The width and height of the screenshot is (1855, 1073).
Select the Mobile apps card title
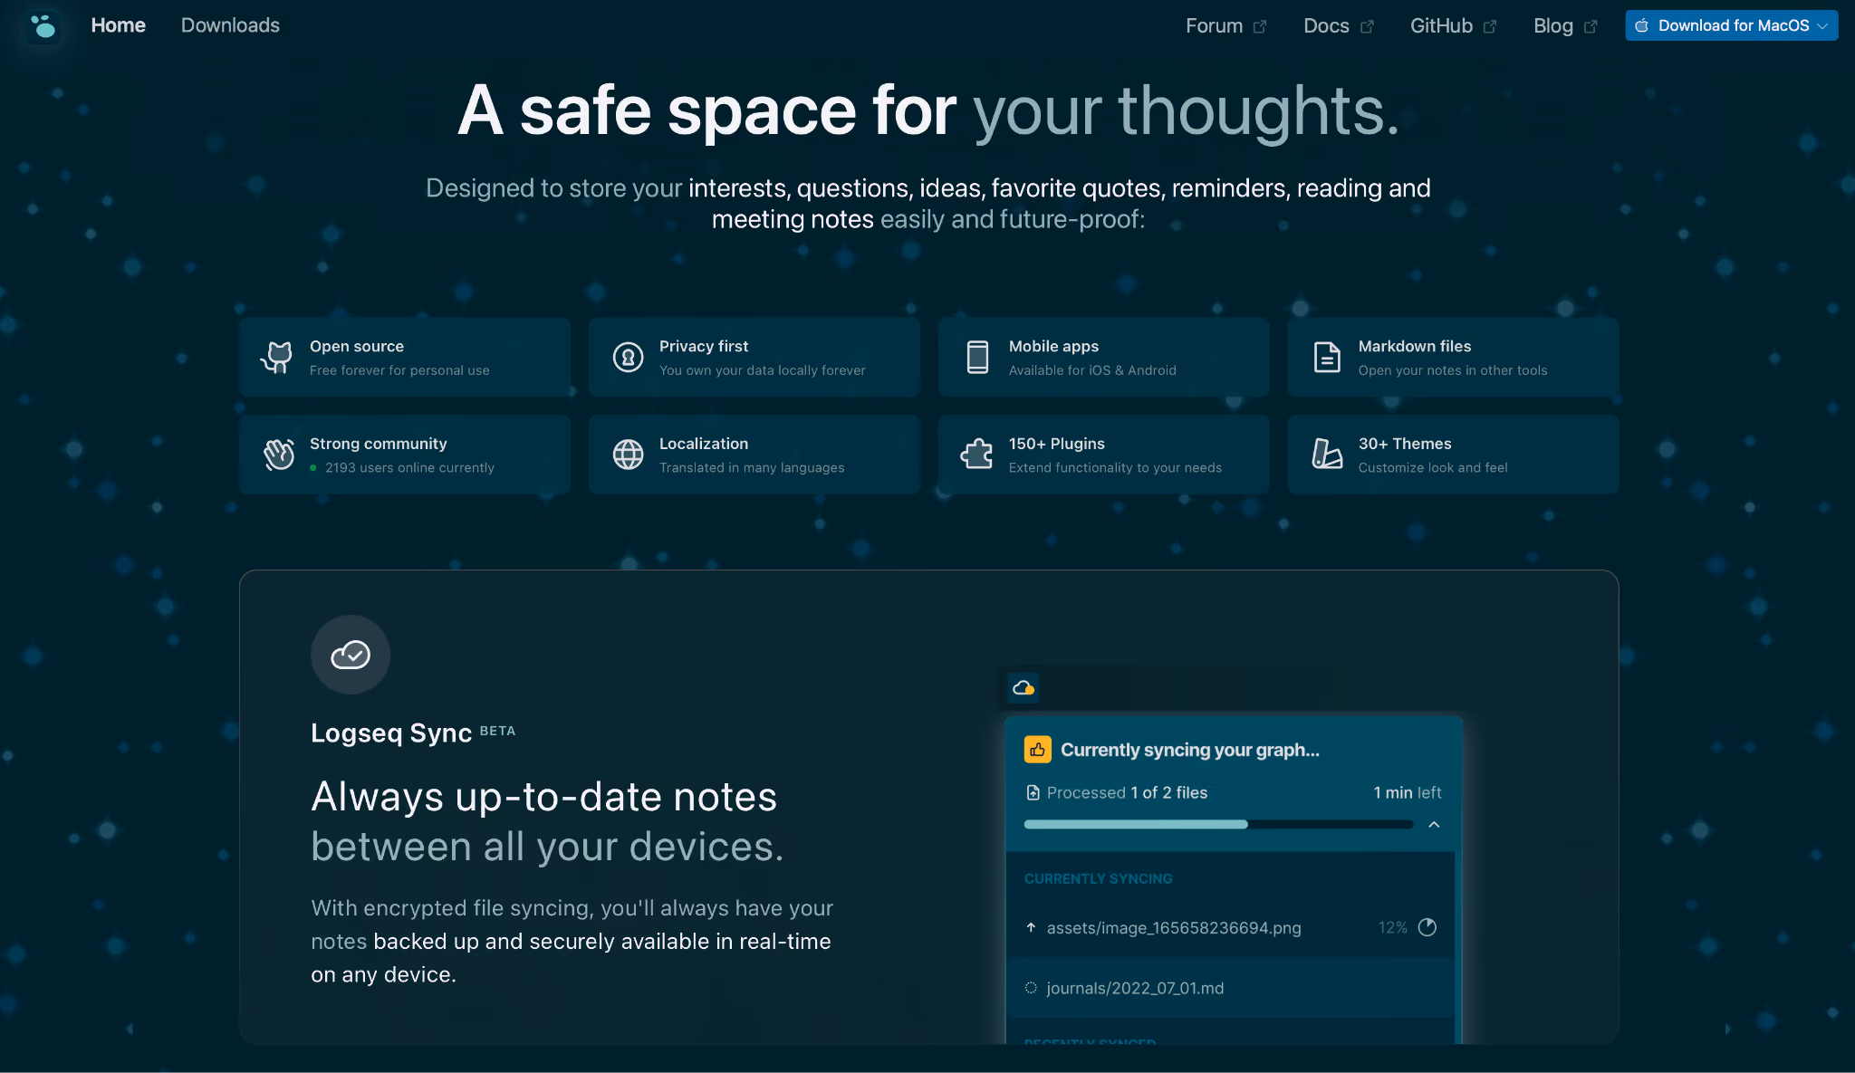[x=1053, y=346]
